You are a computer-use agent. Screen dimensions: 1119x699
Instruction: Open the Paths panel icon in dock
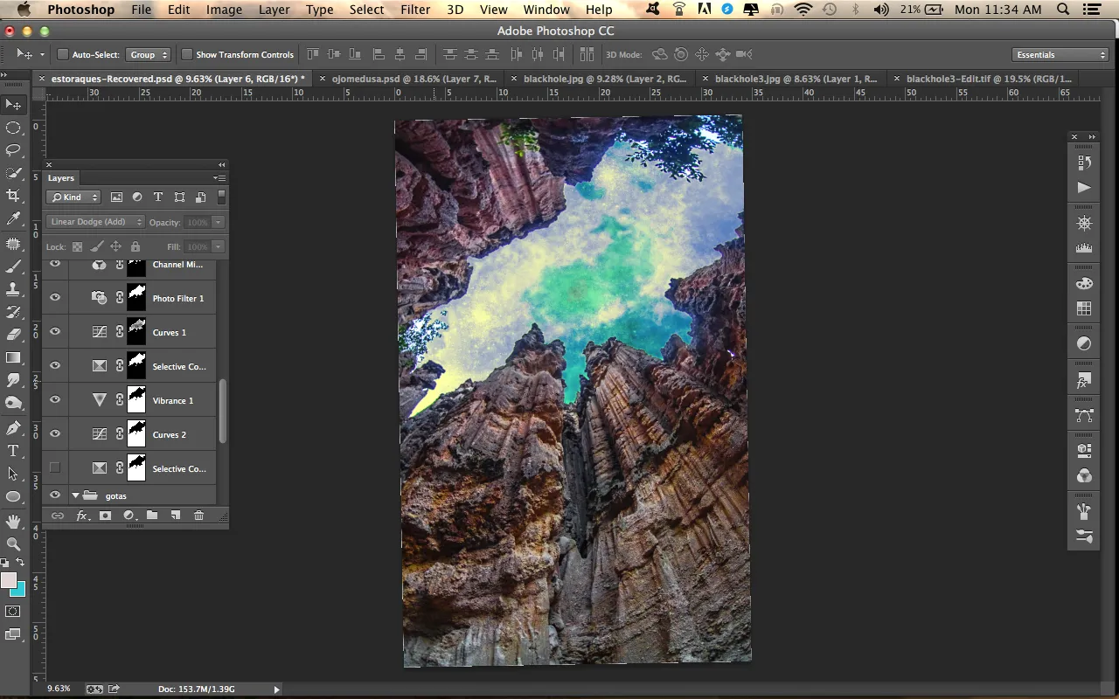pyautogui.click(x=1084, y=416)
